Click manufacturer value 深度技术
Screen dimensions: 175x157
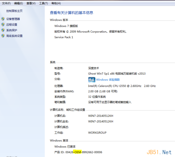coord(93,68)
